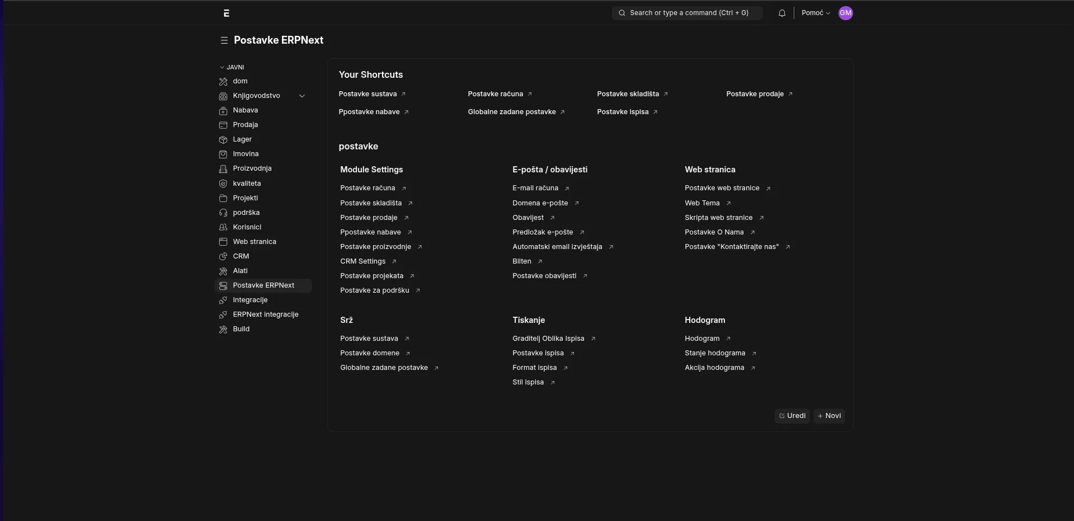Click the notification bell icon

coord(781,13)
